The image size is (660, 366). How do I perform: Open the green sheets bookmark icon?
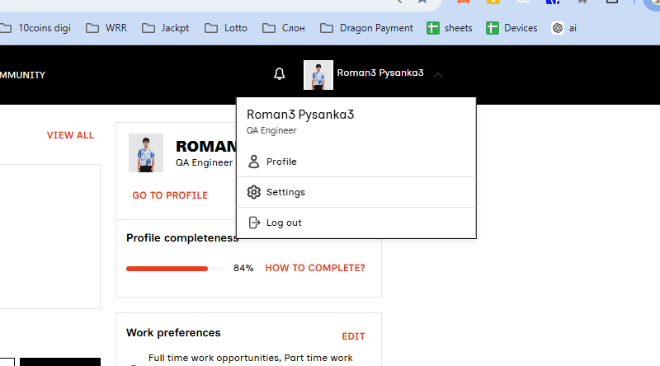[x=432, y=28]
